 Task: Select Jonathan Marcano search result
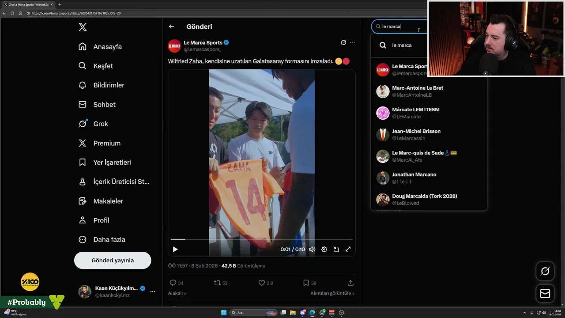(x=429, y=178)
